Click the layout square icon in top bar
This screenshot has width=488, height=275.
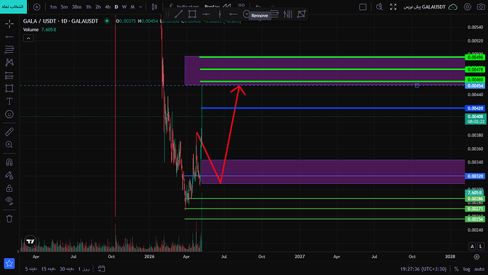pos(363,7)
